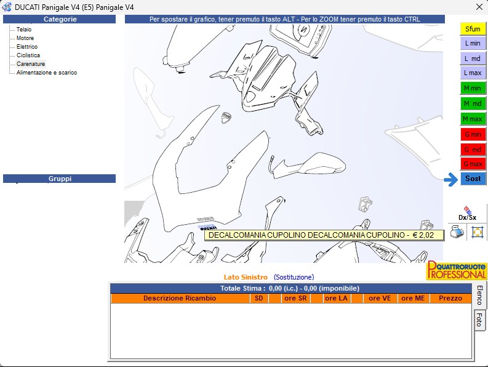Click the Lato Sinistro label
The width and height of the screenshot is (488, 367).
tap(246, 277)
